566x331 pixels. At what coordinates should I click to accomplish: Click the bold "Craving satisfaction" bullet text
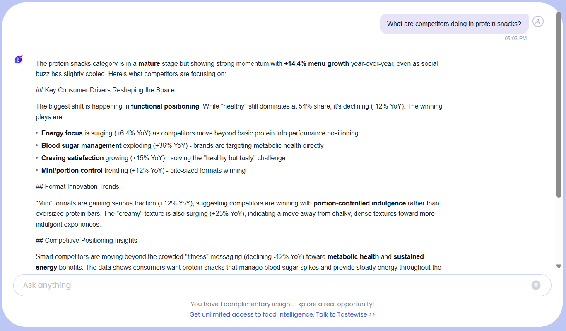[x=72, y=158]
